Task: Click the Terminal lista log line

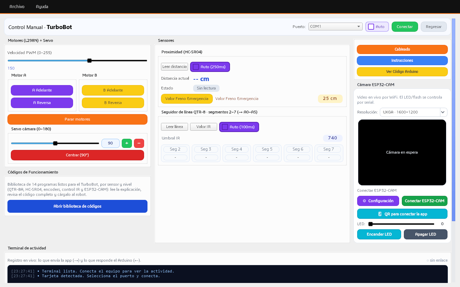Action: [x=93, y=271]
